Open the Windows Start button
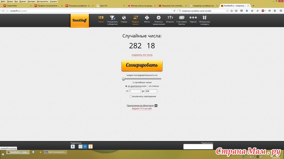 coord(3,154)
